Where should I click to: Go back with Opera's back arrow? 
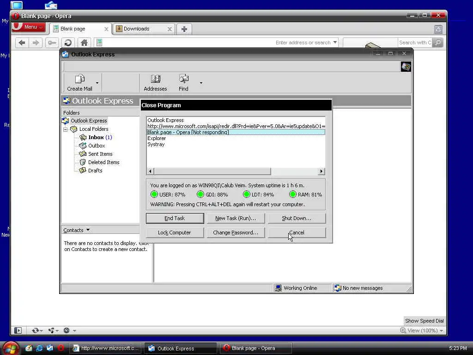click(x=22, y=43)
